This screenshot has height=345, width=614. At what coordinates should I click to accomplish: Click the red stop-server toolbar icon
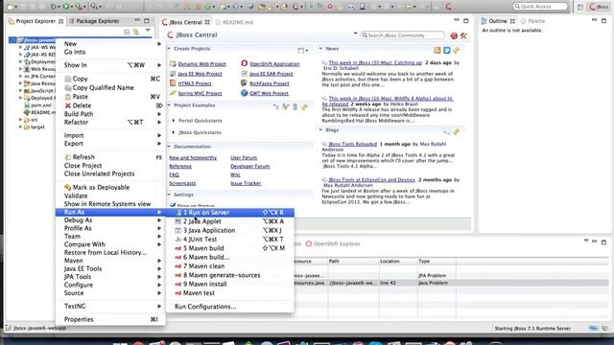330,7
